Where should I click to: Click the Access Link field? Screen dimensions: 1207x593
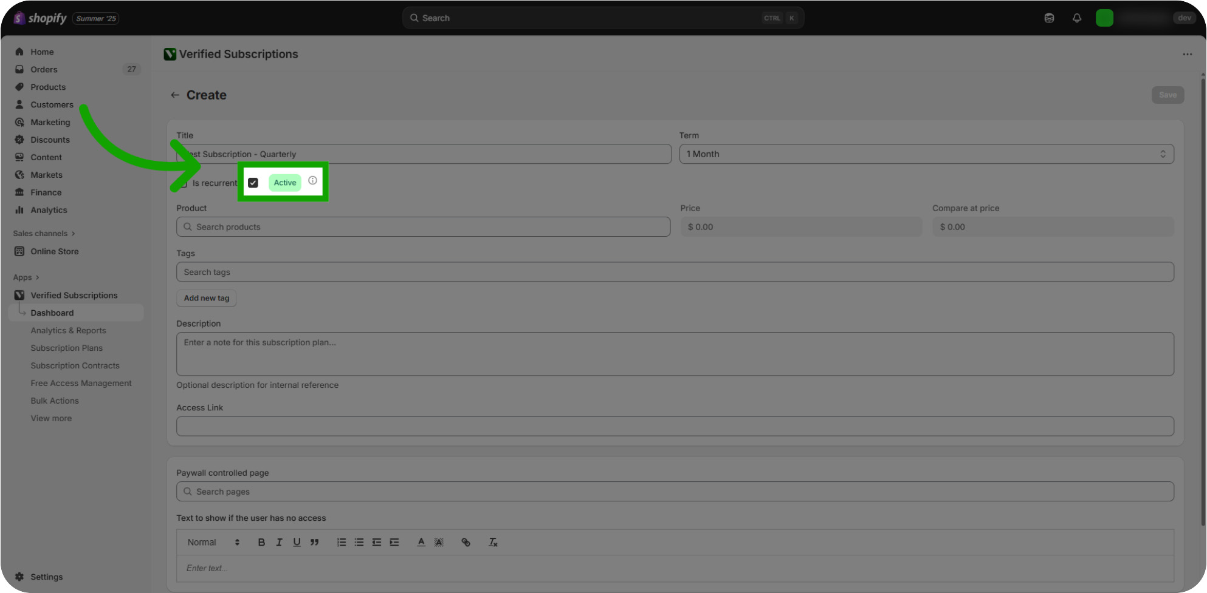point(675,427)
